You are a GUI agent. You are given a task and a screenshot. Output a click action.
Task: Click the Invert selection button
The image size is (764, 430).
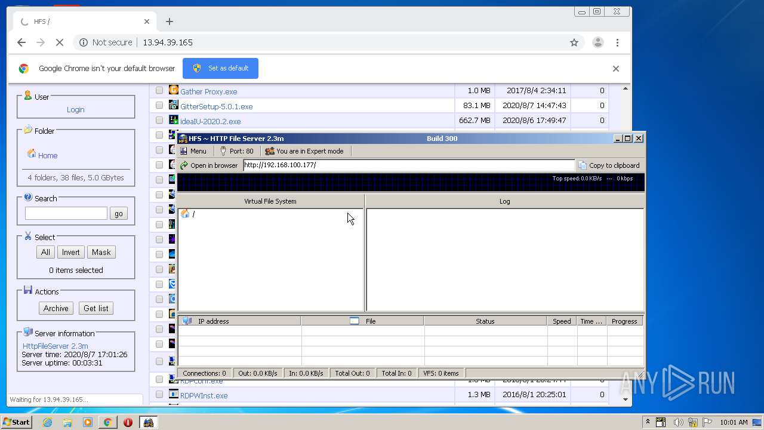coord(70,252)
